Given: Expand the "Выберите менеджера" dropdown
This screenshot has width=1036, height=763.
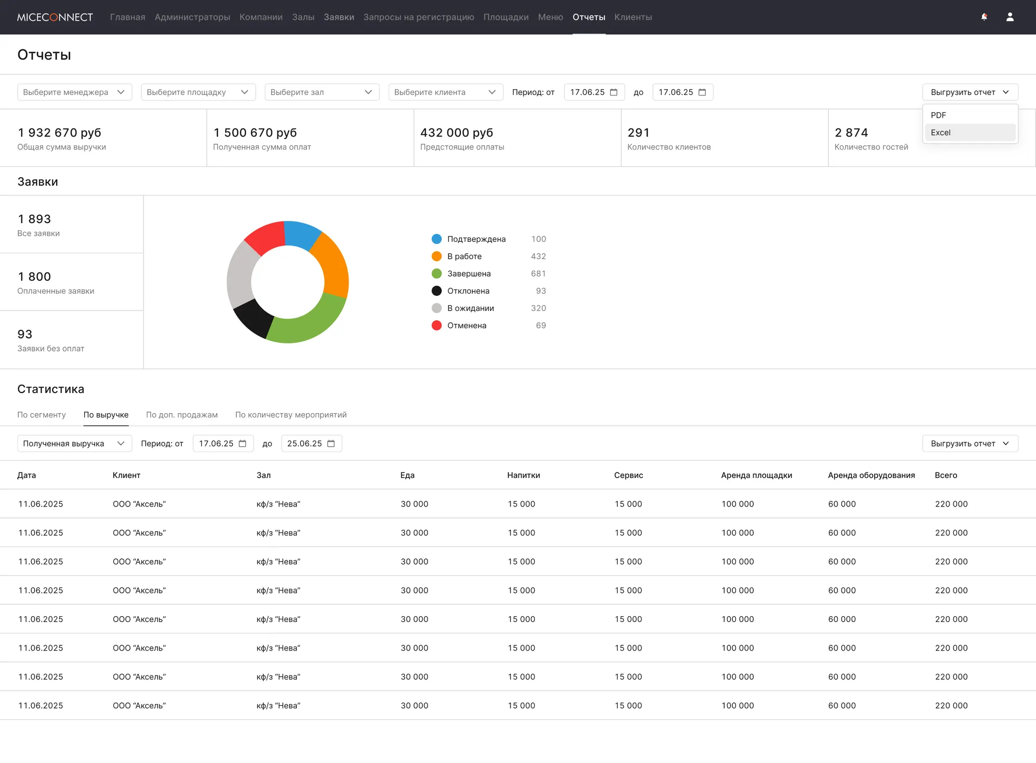Looking at the screenshot, I should pyautogui.click(x=74, y=92).
